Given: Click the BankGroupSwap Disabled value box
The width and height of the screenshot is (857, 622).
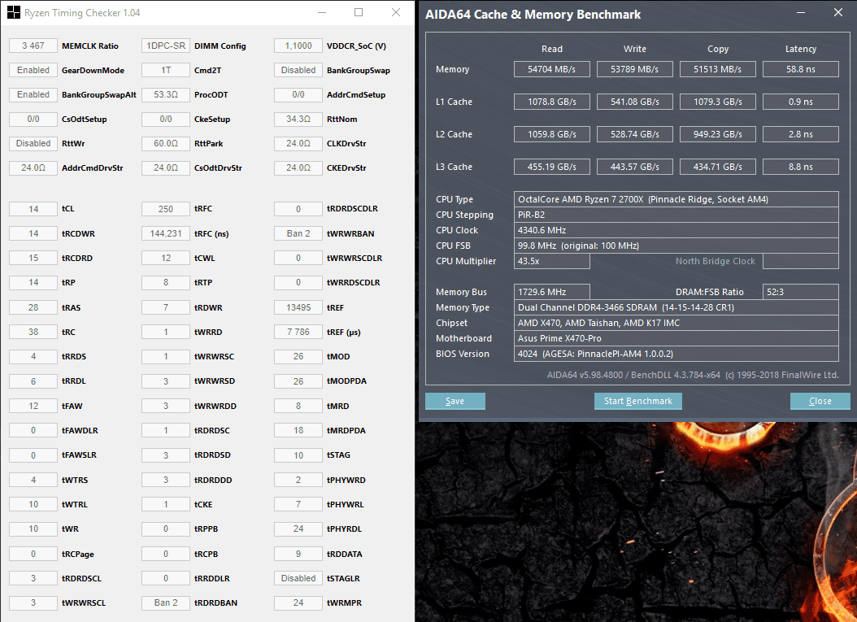Looking at the screenshot, I should click(298, 70).
